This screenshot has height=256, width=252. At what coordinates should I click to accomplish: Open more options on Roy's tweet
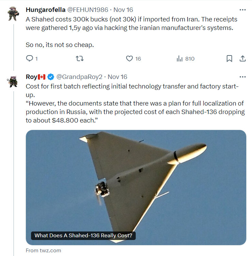point(242,77)
